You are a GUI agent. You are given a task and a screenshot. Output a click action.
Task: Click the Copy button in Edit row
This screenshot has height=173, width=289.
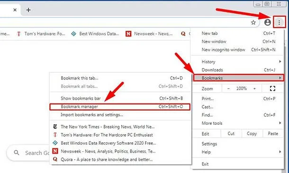point(252,134)
